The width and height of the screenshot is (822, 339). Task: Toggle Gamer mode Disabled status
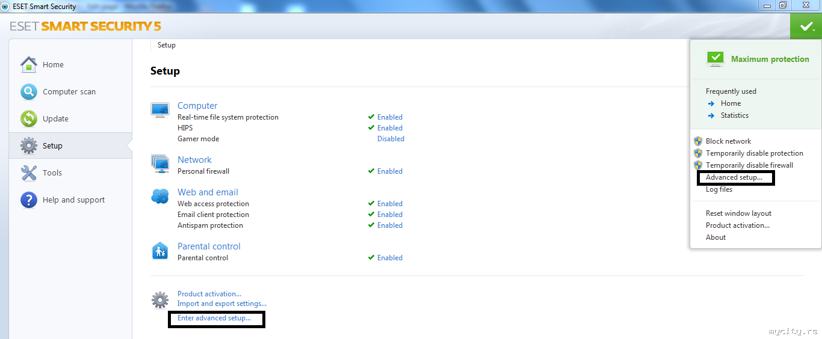[x=391, y=139]
